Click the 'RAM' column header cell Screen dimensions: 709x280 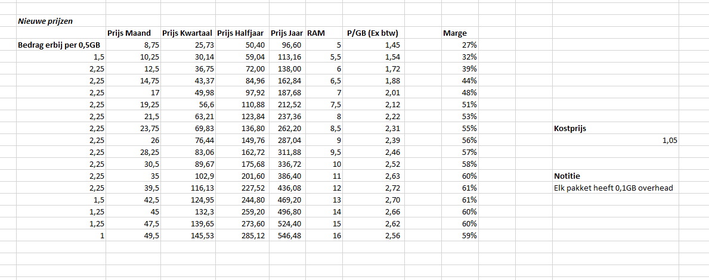click(316, 33)
